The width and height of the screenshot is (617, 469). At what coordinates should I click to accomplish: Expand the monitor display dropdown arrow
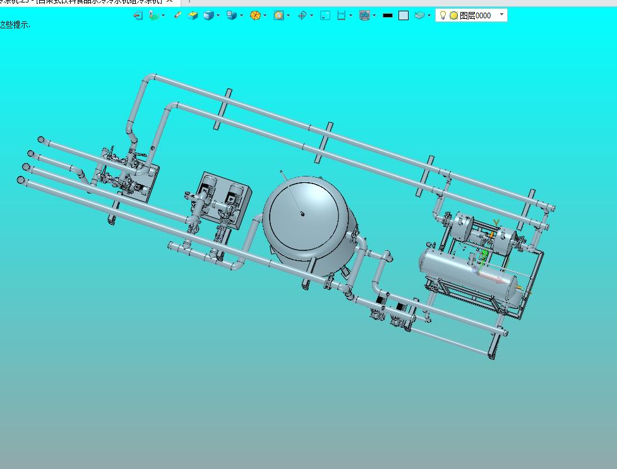click(374, 15)
